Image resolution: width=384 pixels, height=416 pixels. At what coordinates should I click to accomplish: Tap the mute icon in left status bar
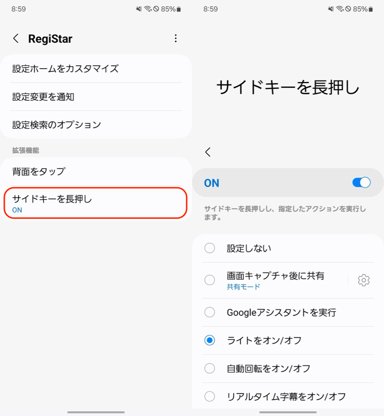coord(140,9)
